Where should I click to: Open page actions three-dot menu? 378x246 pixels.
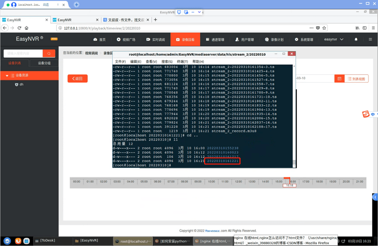(x=312, y=28)
